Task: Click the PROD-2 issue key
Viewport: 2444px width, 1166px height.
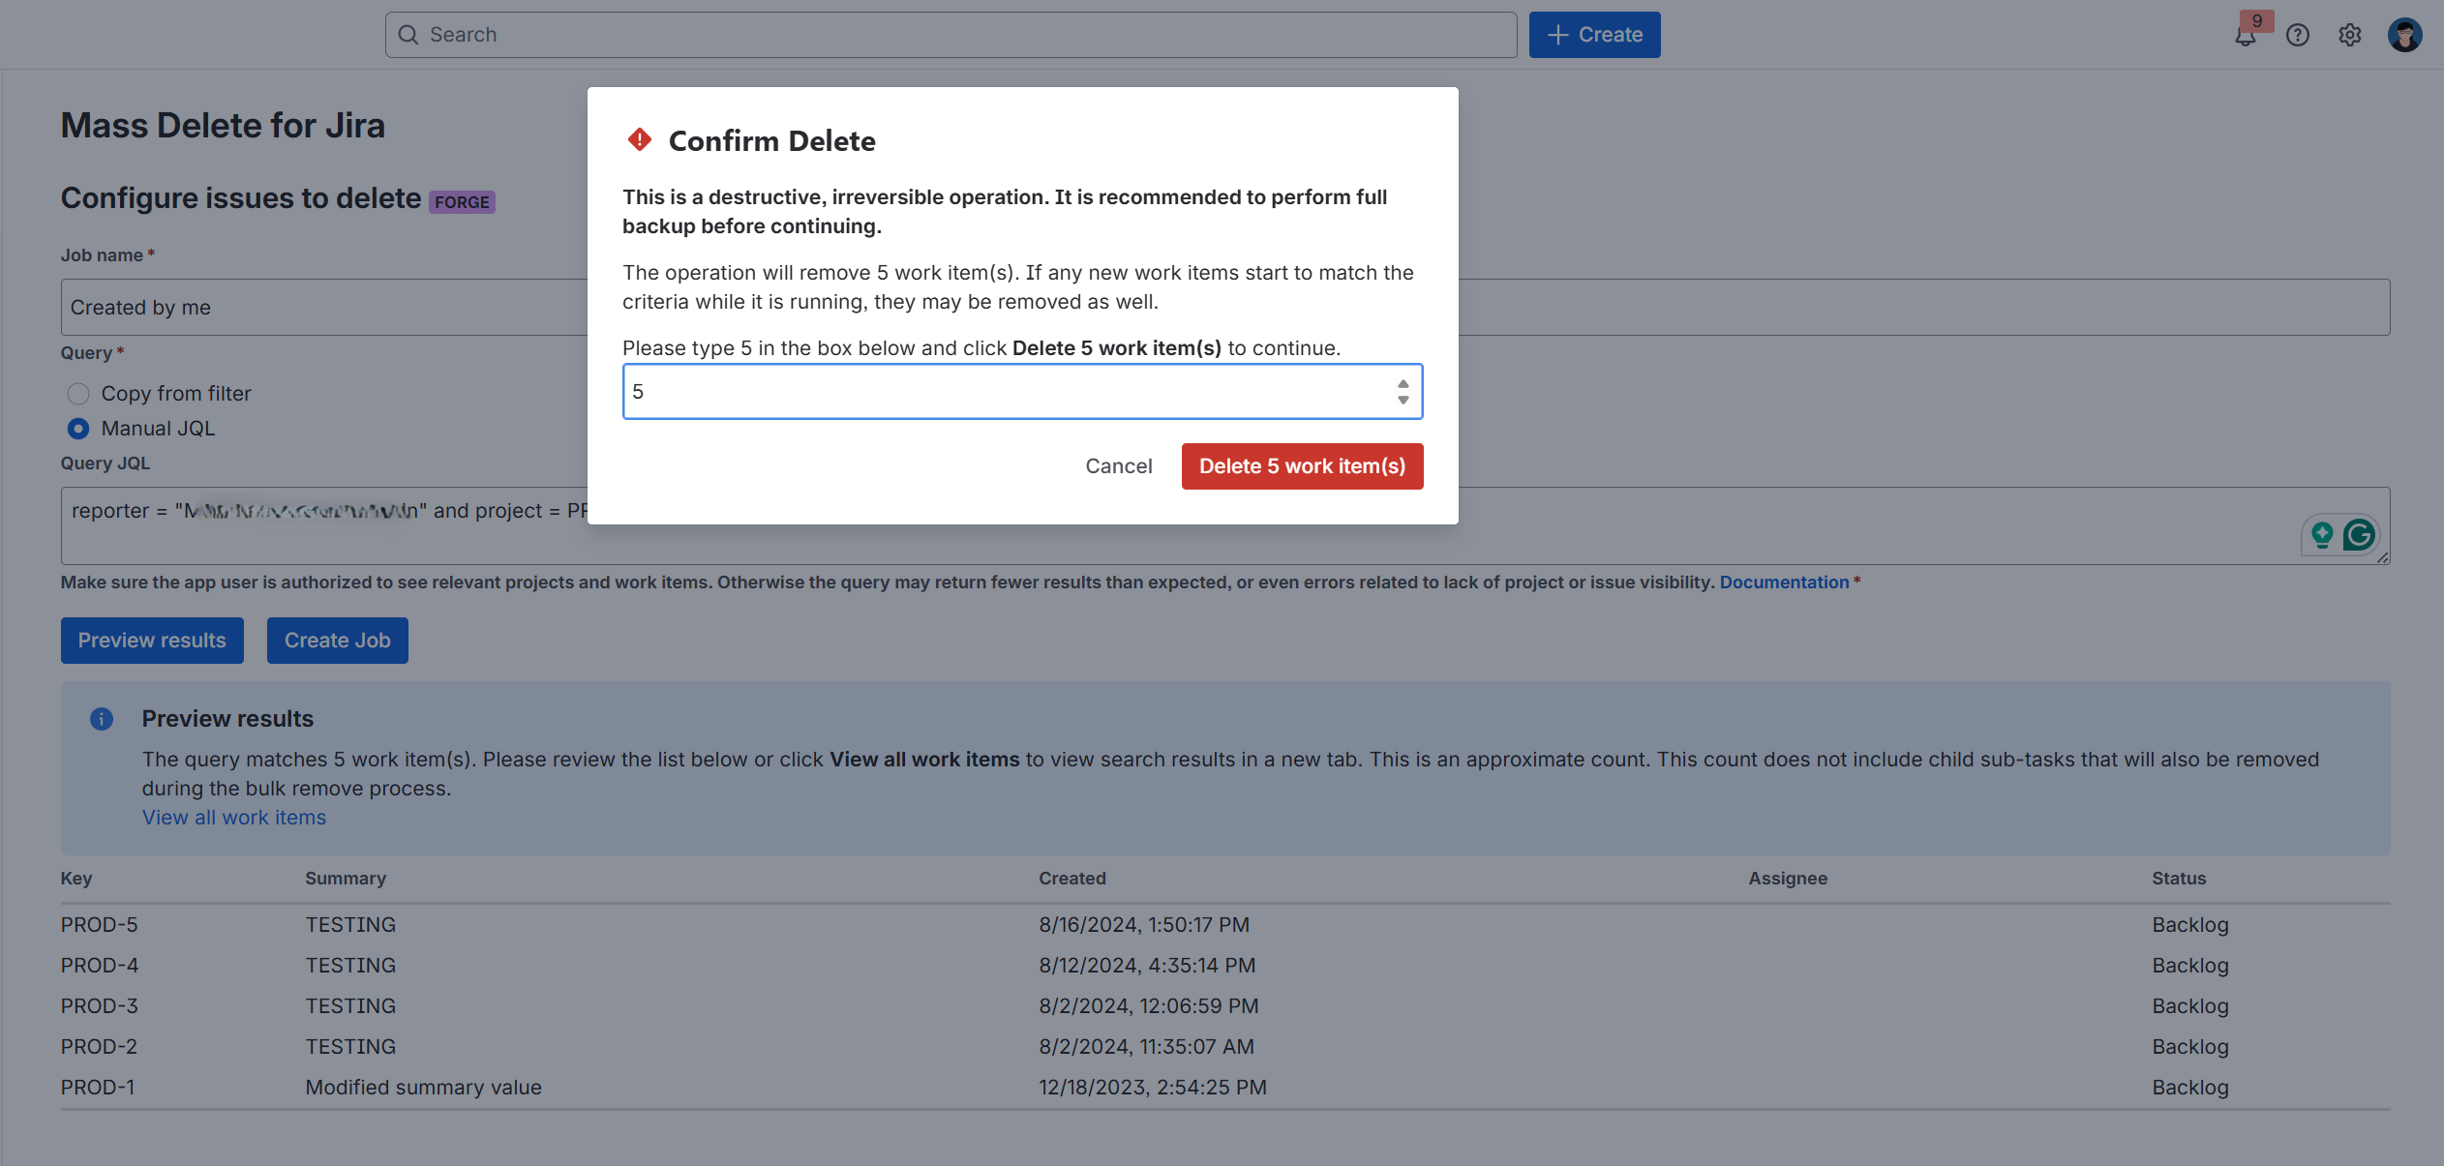Action: point(100,1047)
